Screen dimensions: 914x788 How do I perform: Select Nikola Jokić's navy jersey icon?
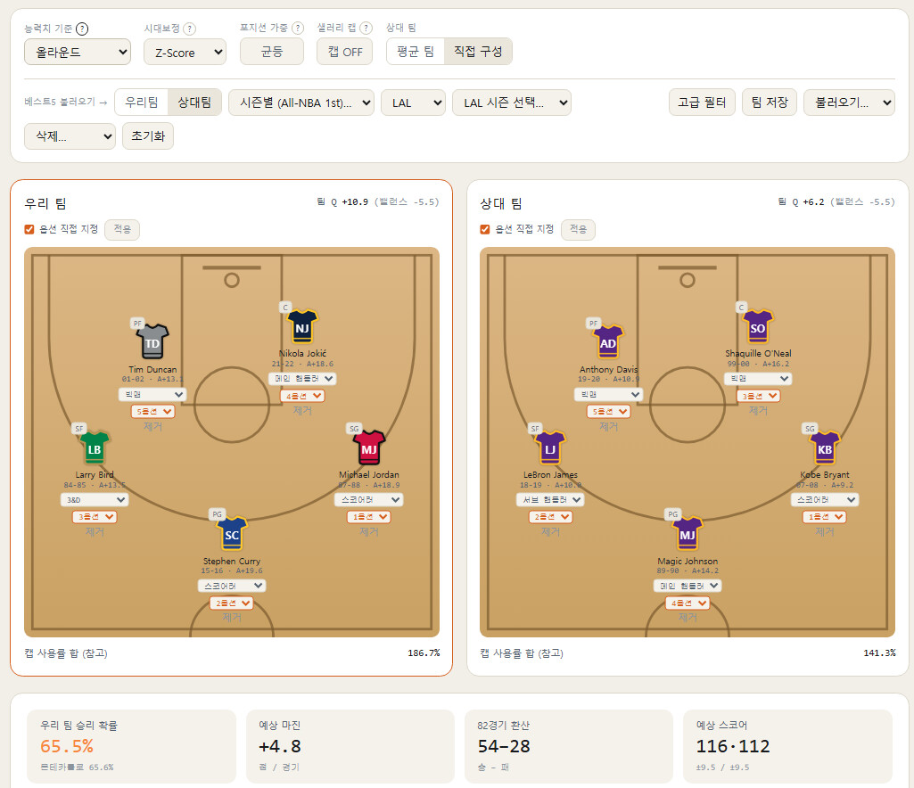point(302,327)
